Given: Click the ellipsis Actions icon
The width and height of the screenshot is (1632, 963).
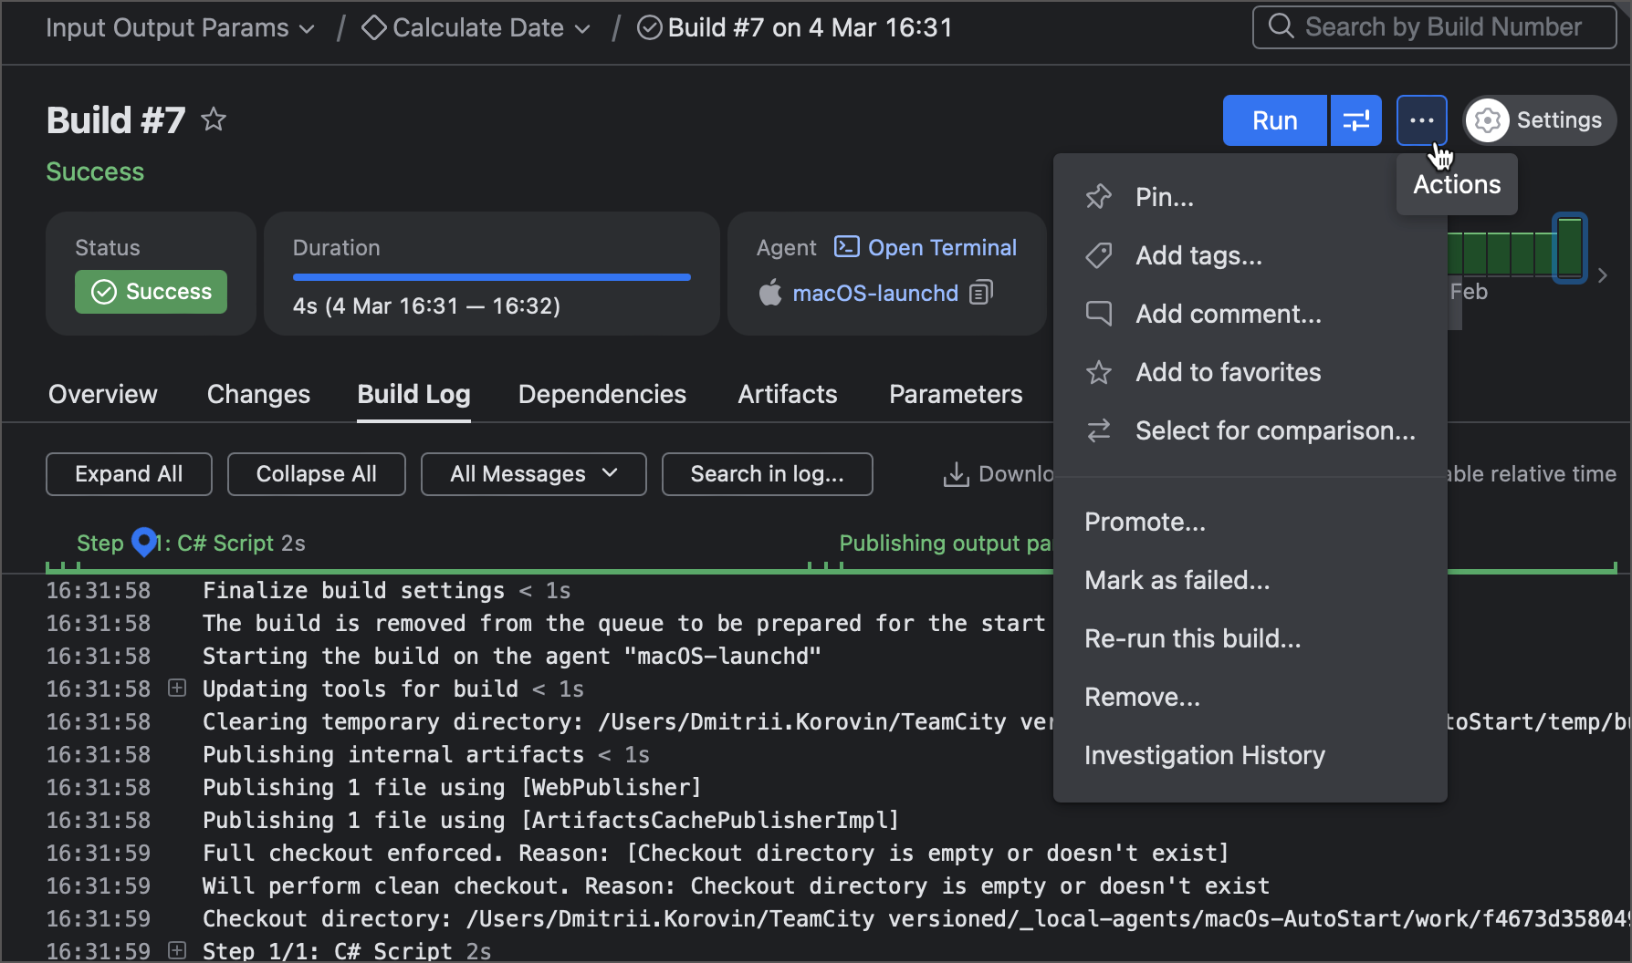Looking at the screenshot, I should pyautogui.click(x=1421, y=119).
